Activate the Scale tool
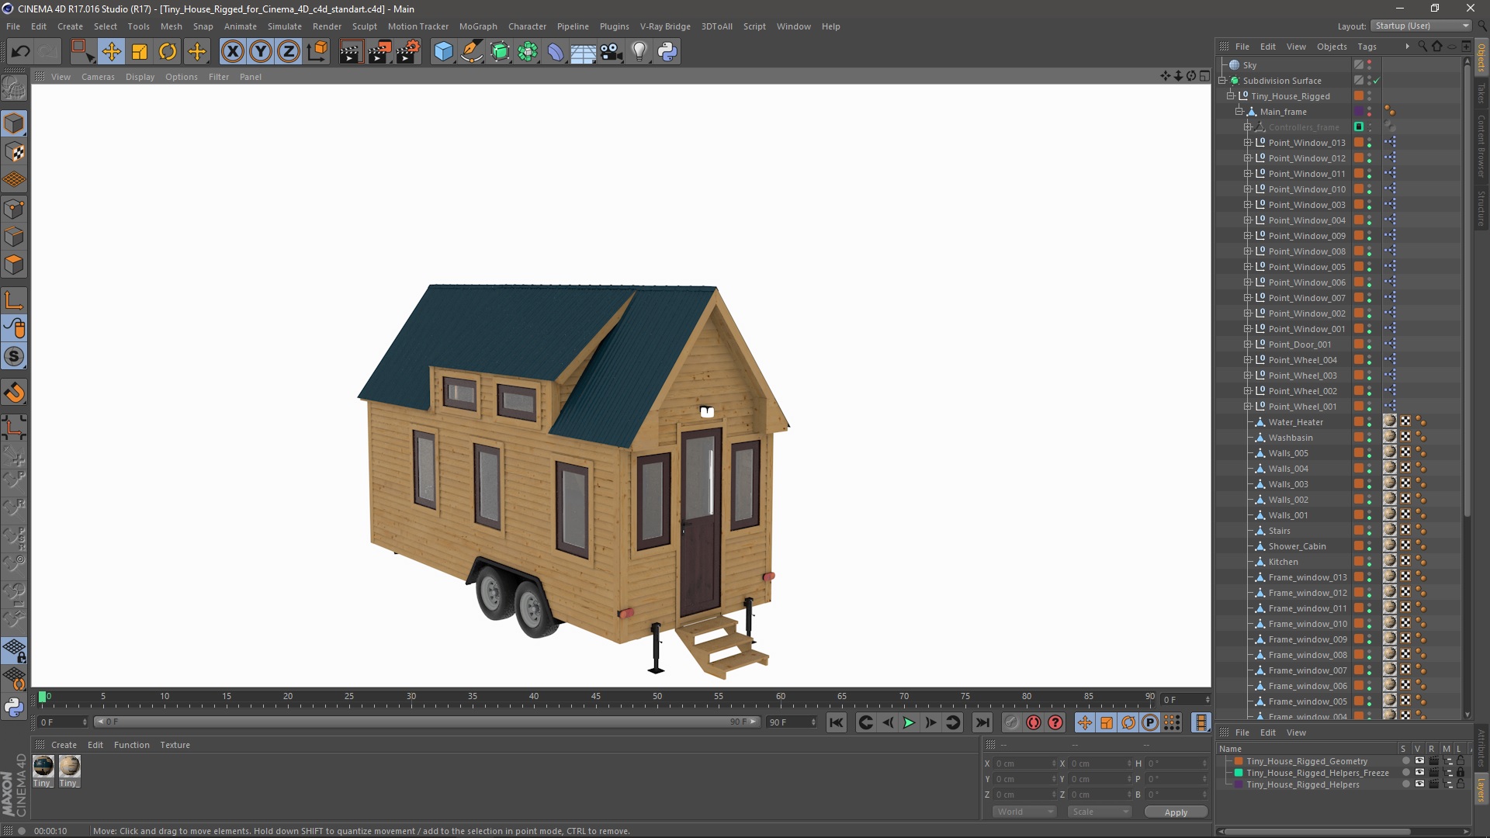The height and width of the screenshot is (838, 1490). tap(140, 52)
